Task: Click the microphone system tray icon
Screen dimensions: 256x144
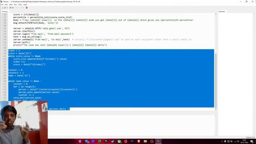Action: [x=225, y=141]
